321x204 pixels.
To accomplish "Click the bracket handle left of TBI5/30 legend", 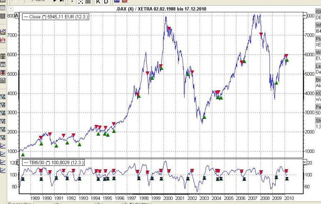I will 18,162.
